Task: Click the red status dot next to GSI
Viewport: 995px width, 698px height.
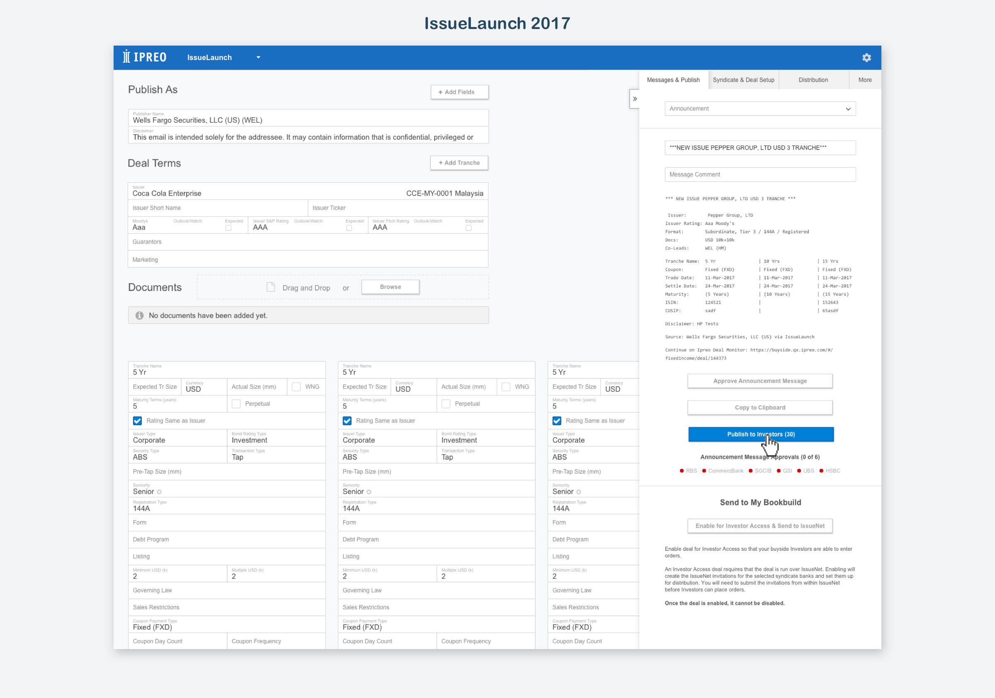Action: (x=779, y=471)
